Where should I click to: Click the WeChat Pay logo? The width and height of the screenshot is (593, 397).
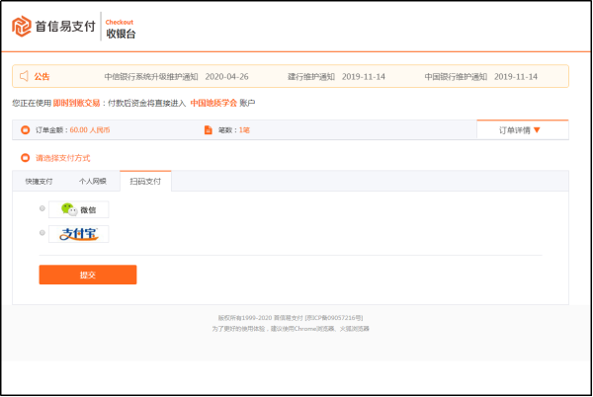(x=79, y=209)
